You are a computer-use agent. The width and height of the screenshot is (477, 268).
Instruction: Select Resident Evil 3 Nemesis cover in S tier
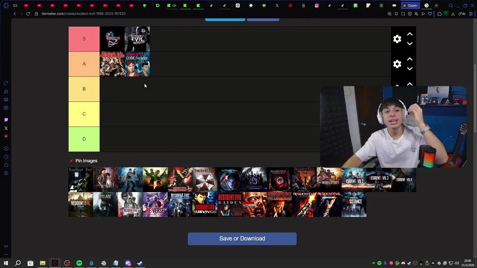pyautogui.click(x=137, y=39)
